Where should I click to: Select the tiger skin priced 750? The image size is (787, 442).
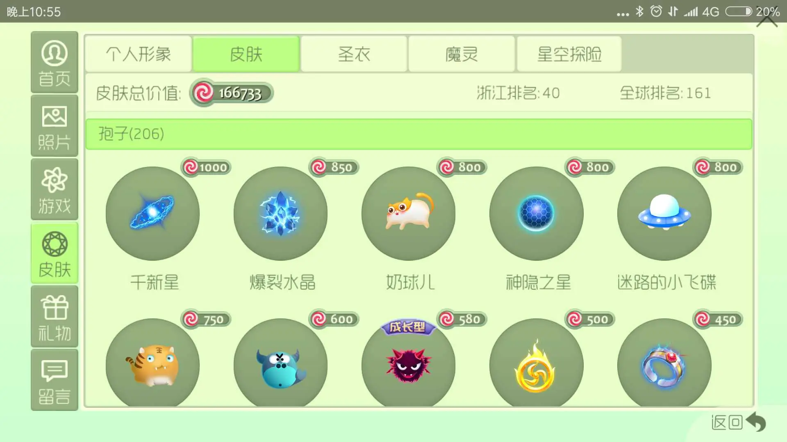[x=152, y=363]
